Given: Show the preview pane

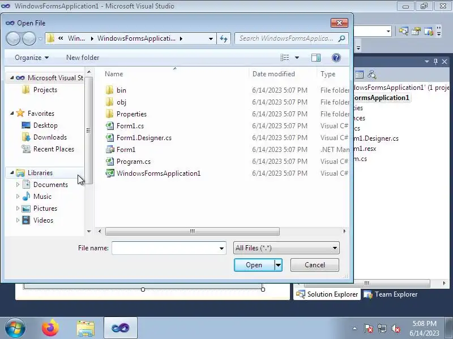Looking at the screenshot, I should coord(316,58).
